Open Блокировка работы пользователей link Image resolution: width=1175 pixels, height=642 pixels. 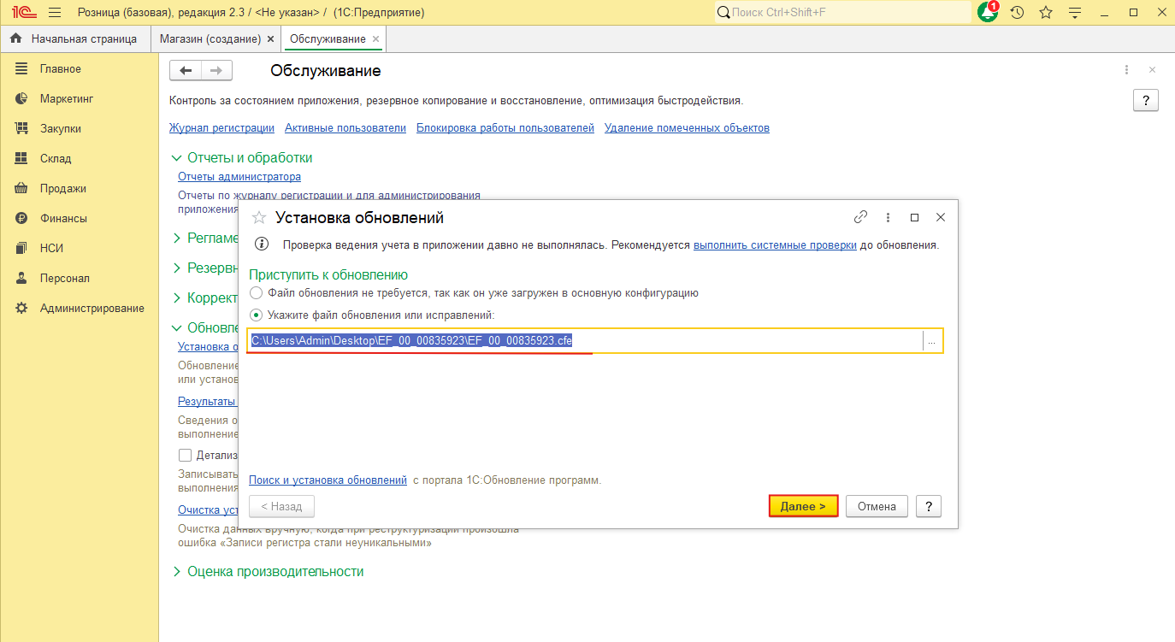pos(505,128)
